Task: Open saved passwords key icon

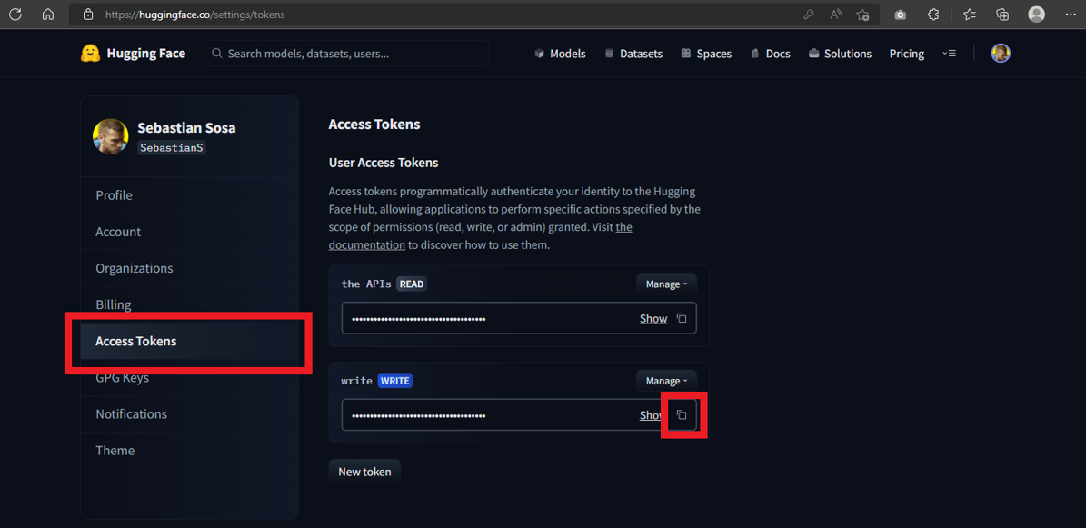Action: pyautogui.click(x=808, y=14)
